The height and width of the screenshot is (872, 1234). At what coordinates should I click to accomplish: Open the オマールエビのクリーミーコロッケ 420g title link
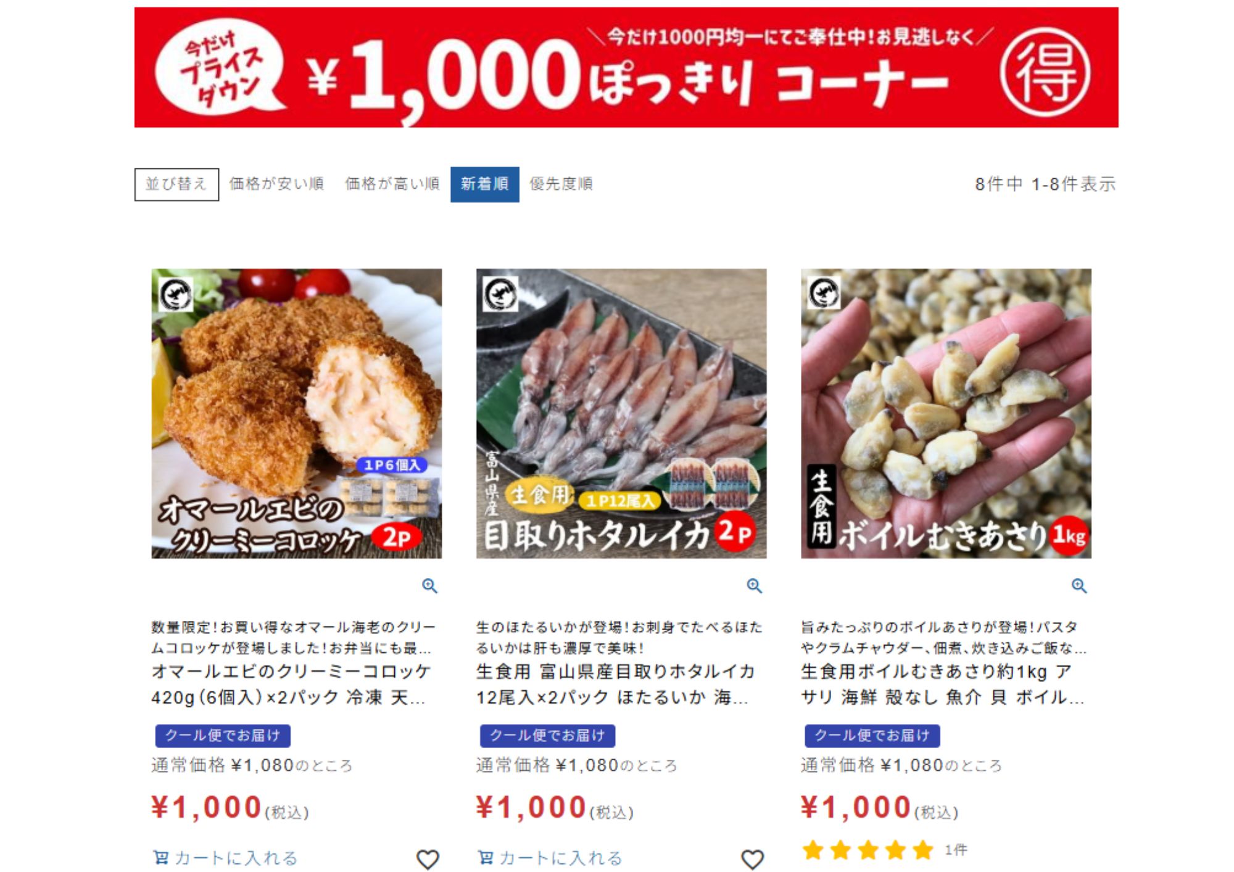(291, 684)
